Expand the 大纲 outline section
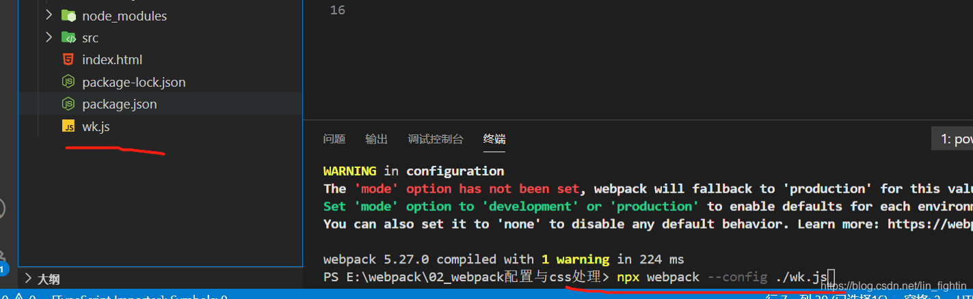The image size is (973, 299). [28, 278]
